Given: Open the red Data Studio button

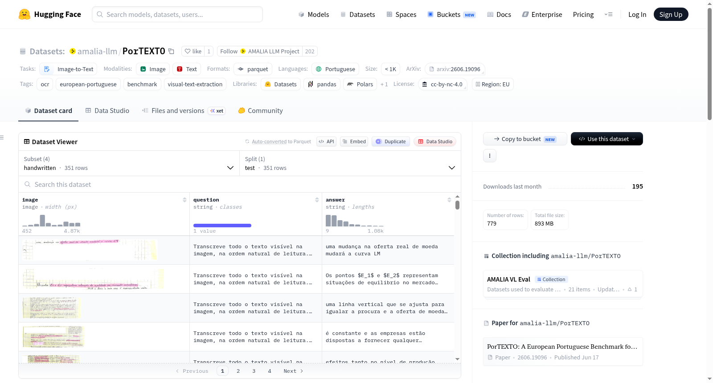Looking at the screenshot, I should (435, 141).
